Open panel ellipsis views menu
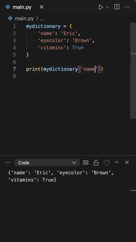 click(x=8, y=163)
